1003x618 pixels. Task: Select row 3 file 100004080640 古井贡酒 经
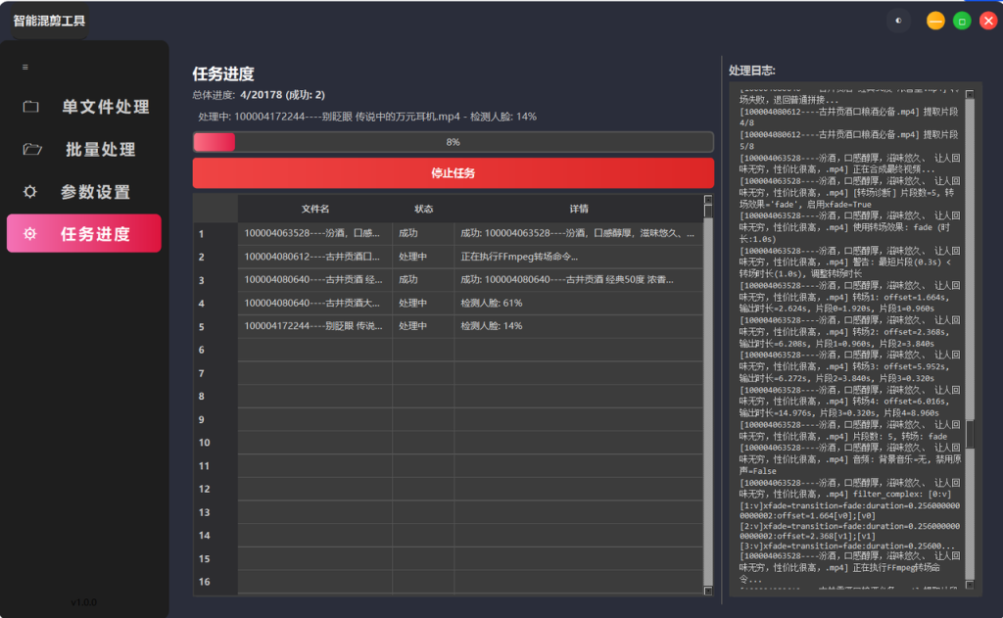pyautogui.click(x=315, y=279)
